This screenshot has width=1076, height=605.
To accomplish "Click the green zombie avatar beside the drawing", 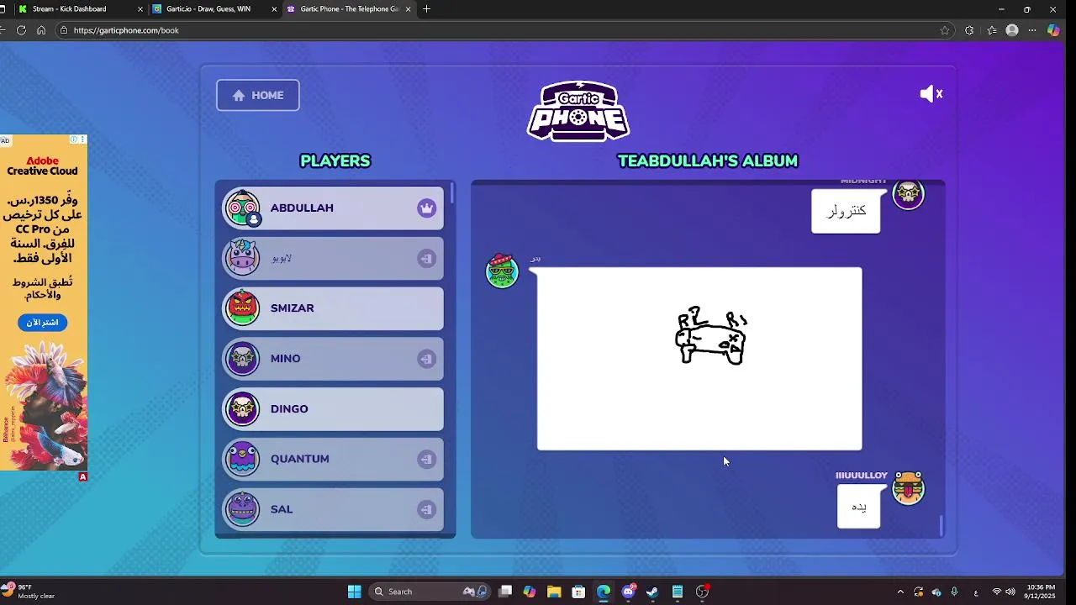I will pos(503,271).
